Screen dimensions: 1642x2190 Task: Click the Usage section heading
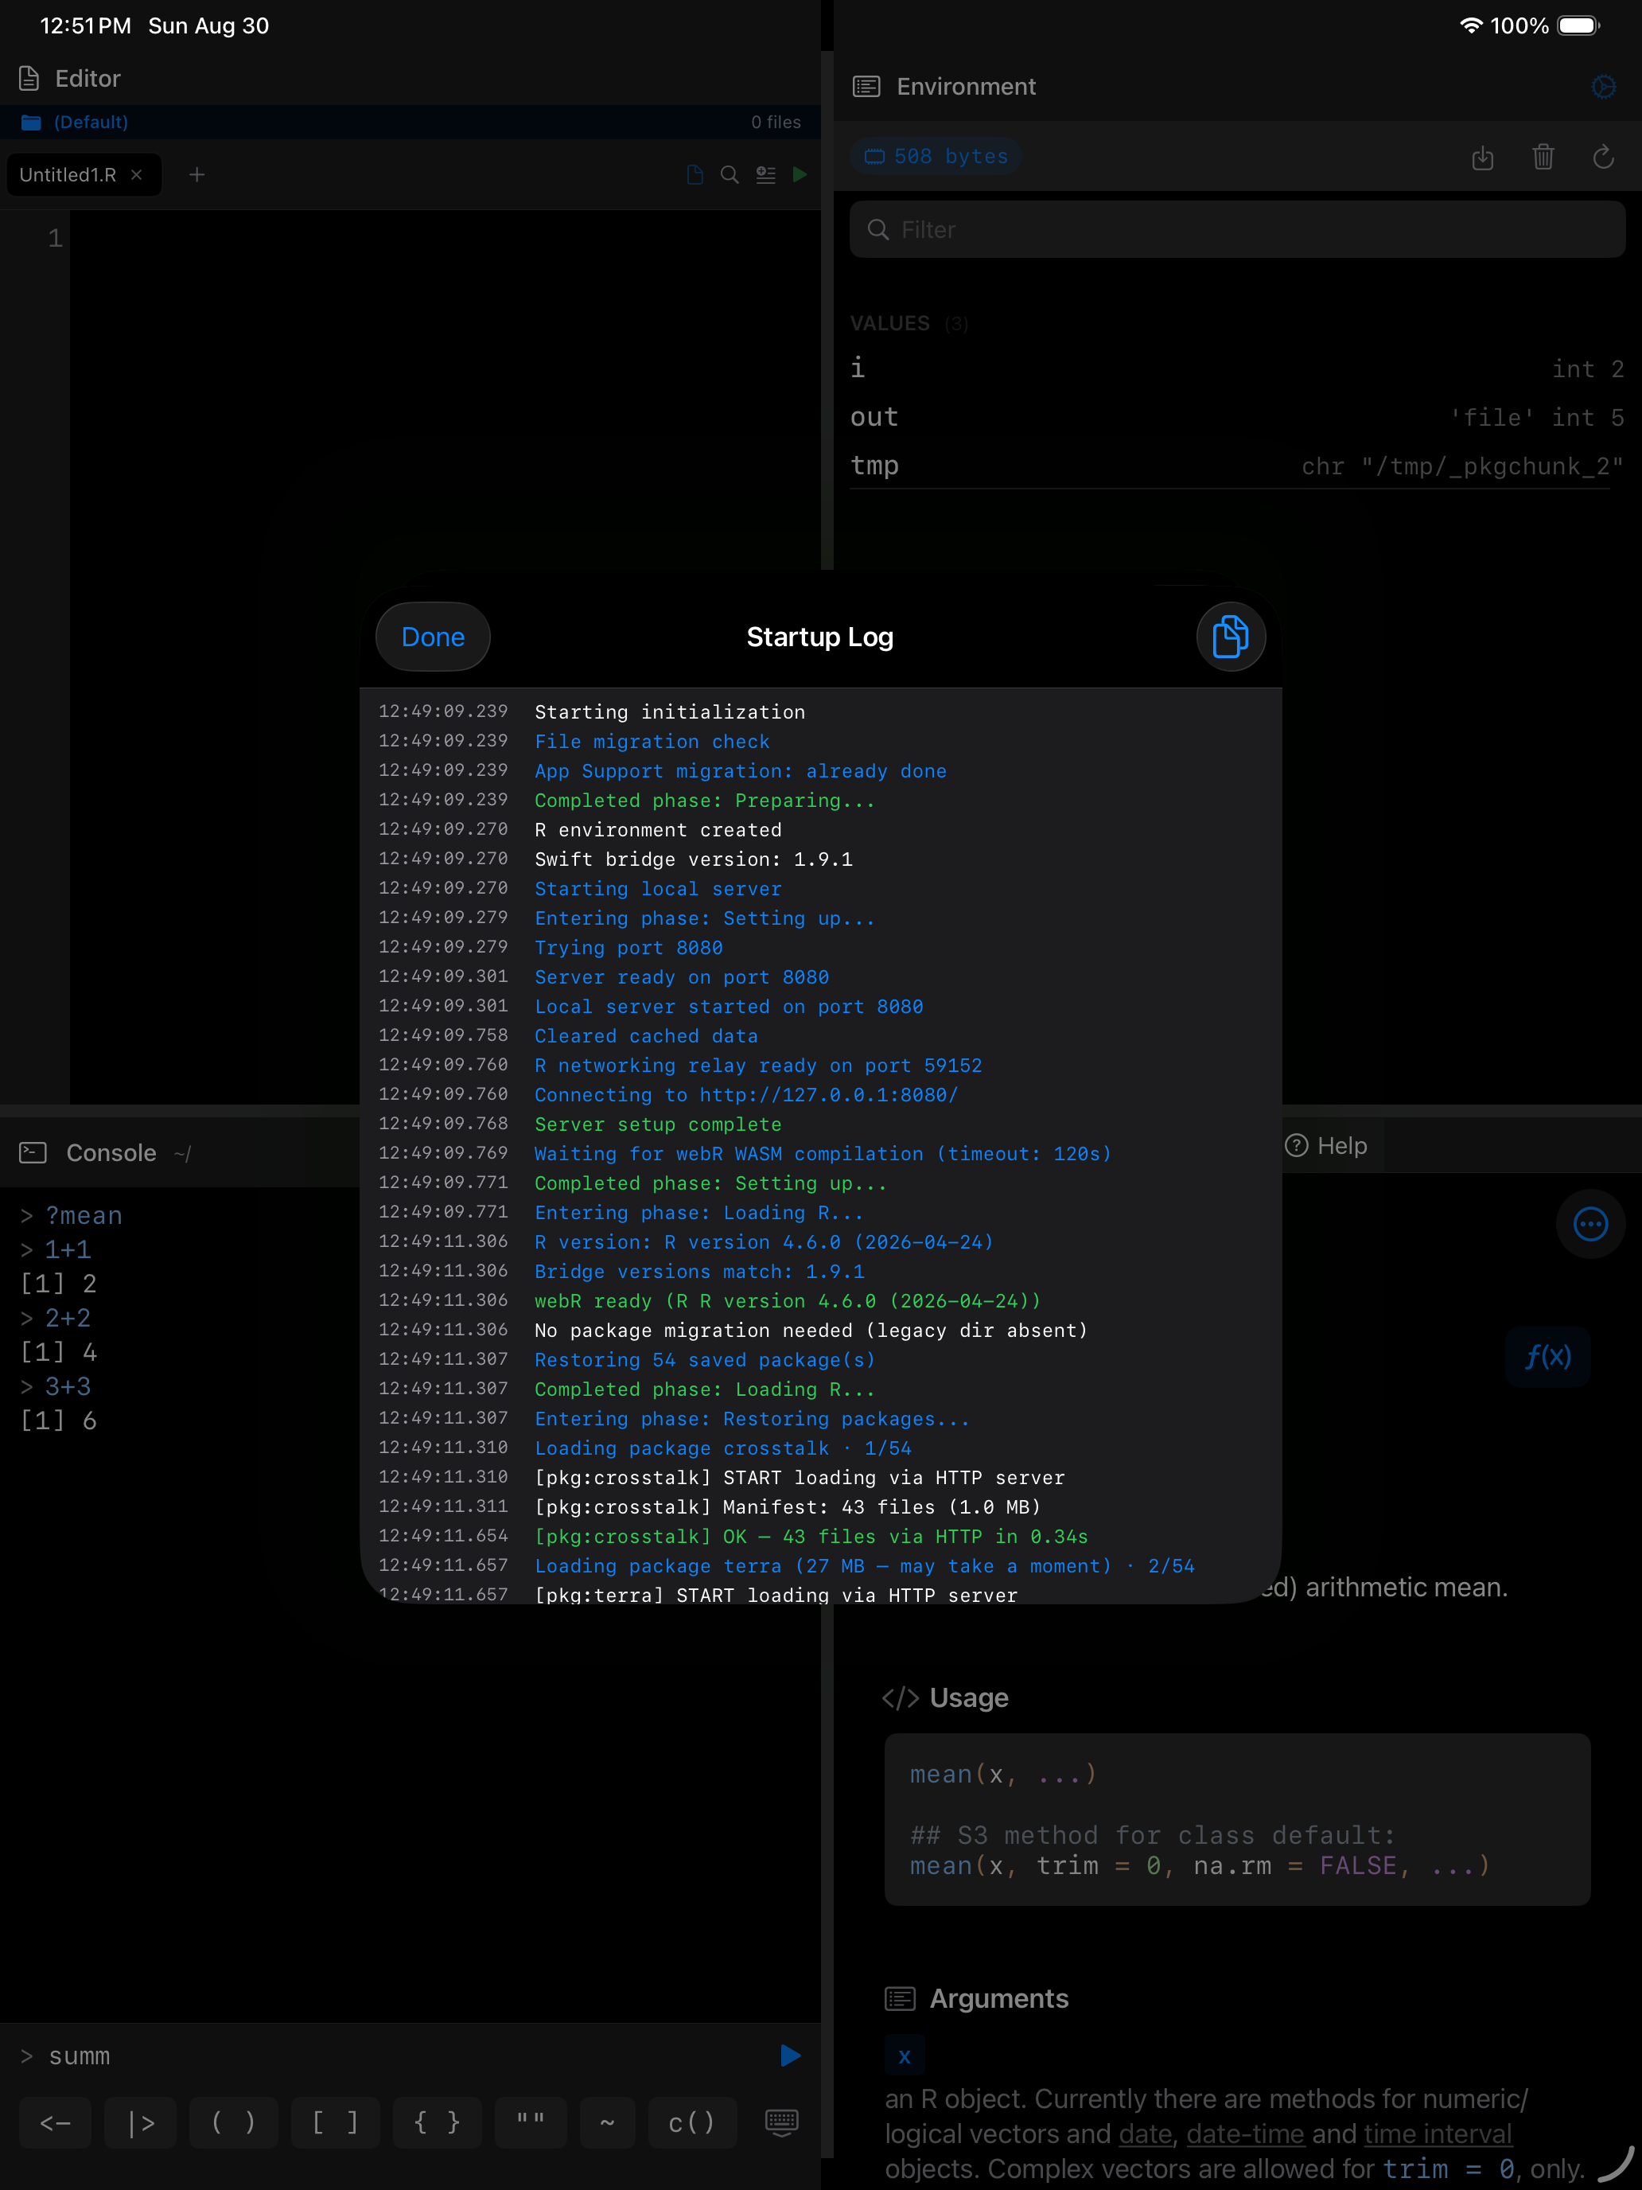pos(969,1697)
